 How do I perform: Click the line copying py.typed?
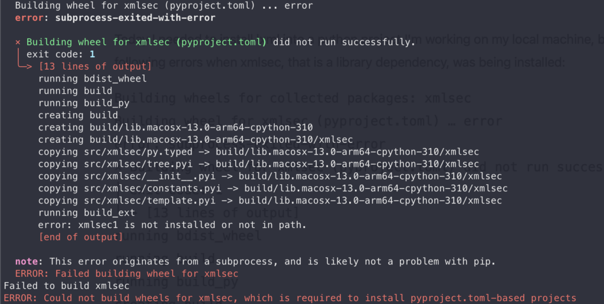coord(258,152)
